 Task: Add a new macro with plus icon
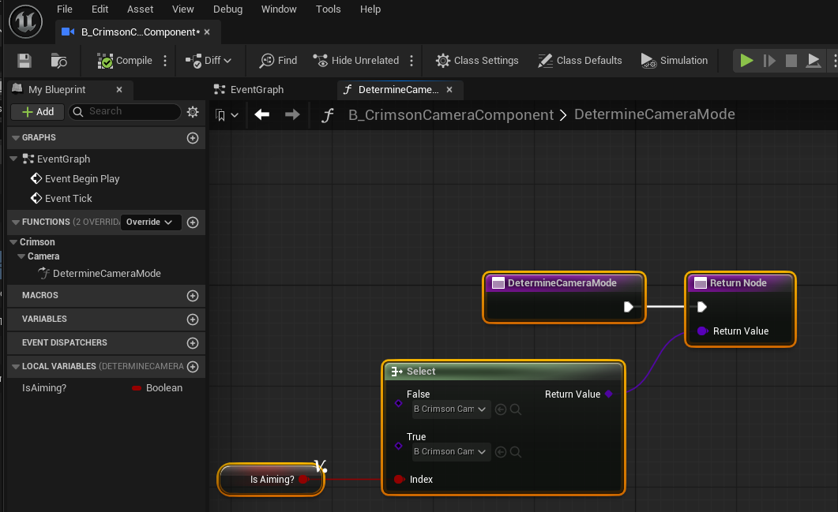click(x=193, y=296)
